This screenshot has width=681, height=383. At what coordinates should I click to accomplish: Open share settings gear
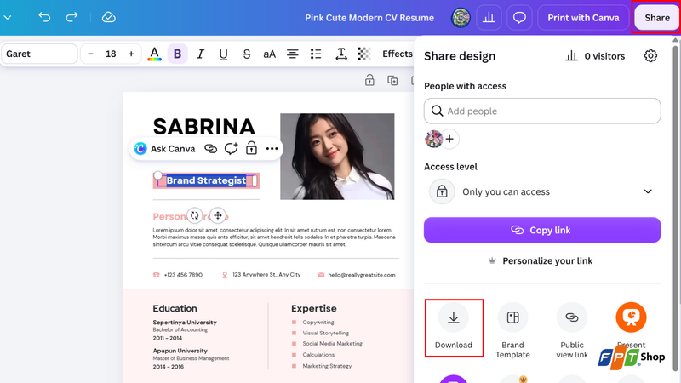[650, 55]
